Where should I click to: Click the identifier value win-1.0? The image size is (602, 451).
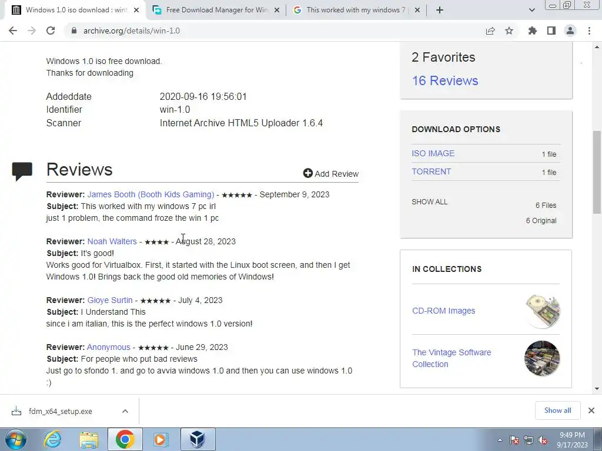coord(175,109)
